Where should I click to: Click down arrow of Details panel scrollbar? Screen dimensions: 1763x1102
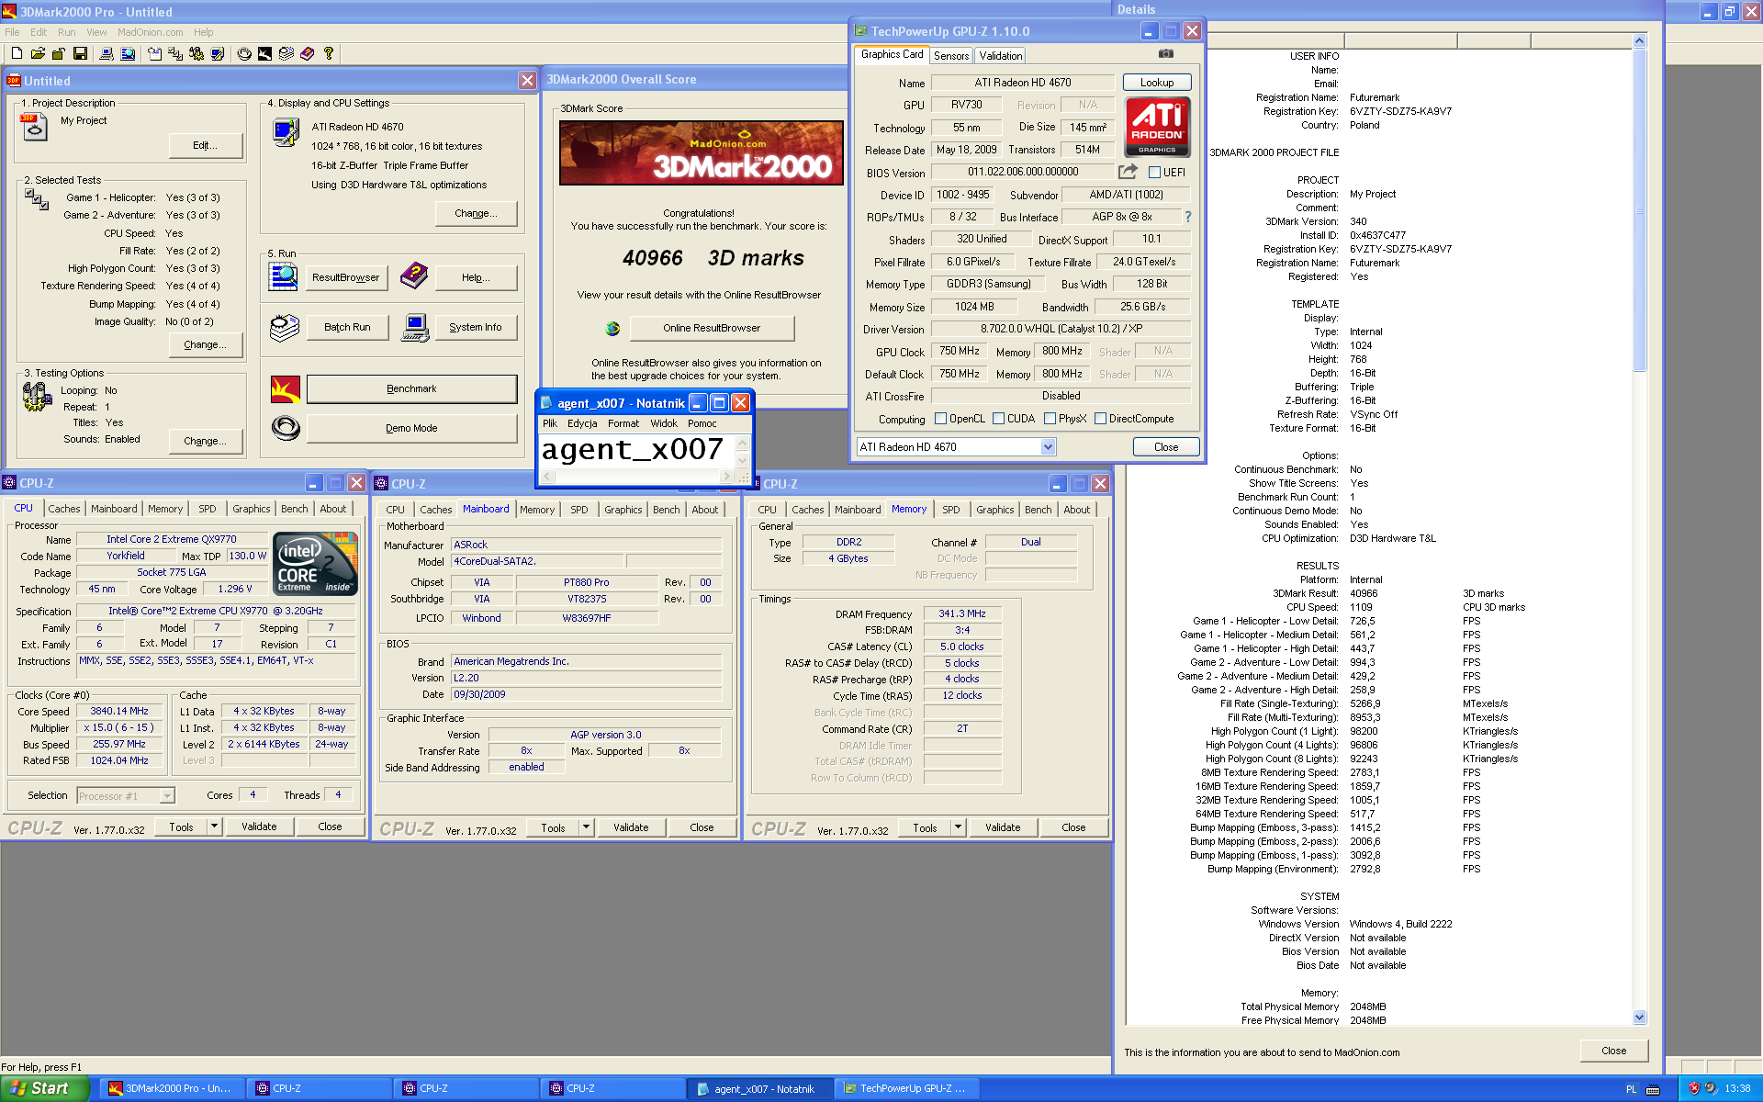[x=1640, y=1017]
